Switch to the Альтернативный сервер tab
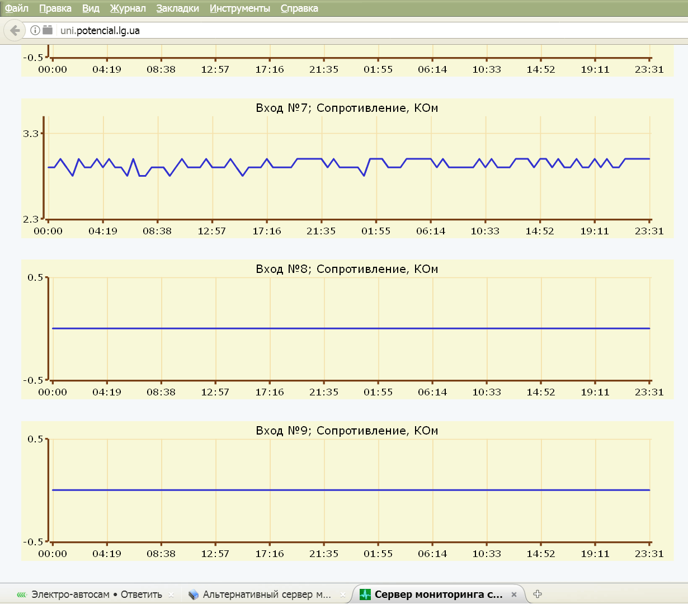 [267, 594]
